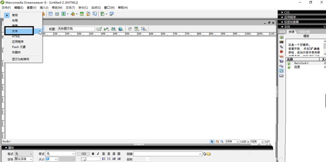
Task: Insert a table from the Insert bar
Action: pos(50,14)
